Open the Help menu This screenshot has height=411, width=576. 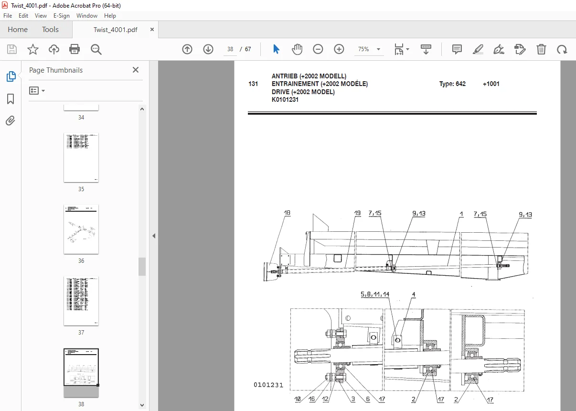tap(110, 16)
